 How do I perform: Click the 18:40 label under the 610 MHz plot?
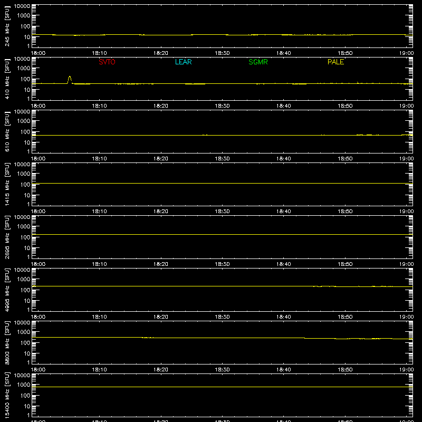(283, 159)
